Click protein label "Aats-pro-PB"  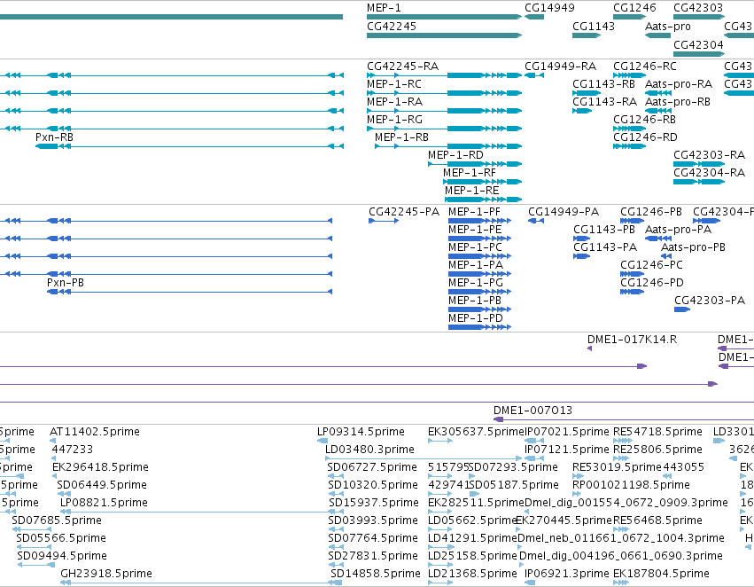(x=693, y=247)
